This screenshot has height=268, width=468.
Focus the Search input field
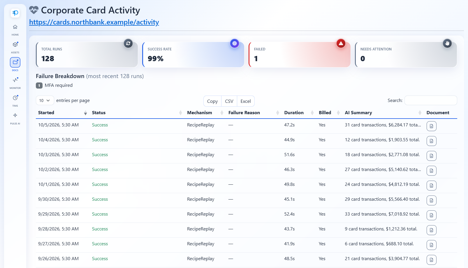[431, 100]
